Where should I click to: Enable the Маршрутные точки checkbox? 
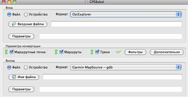click(x=12, y=52)
